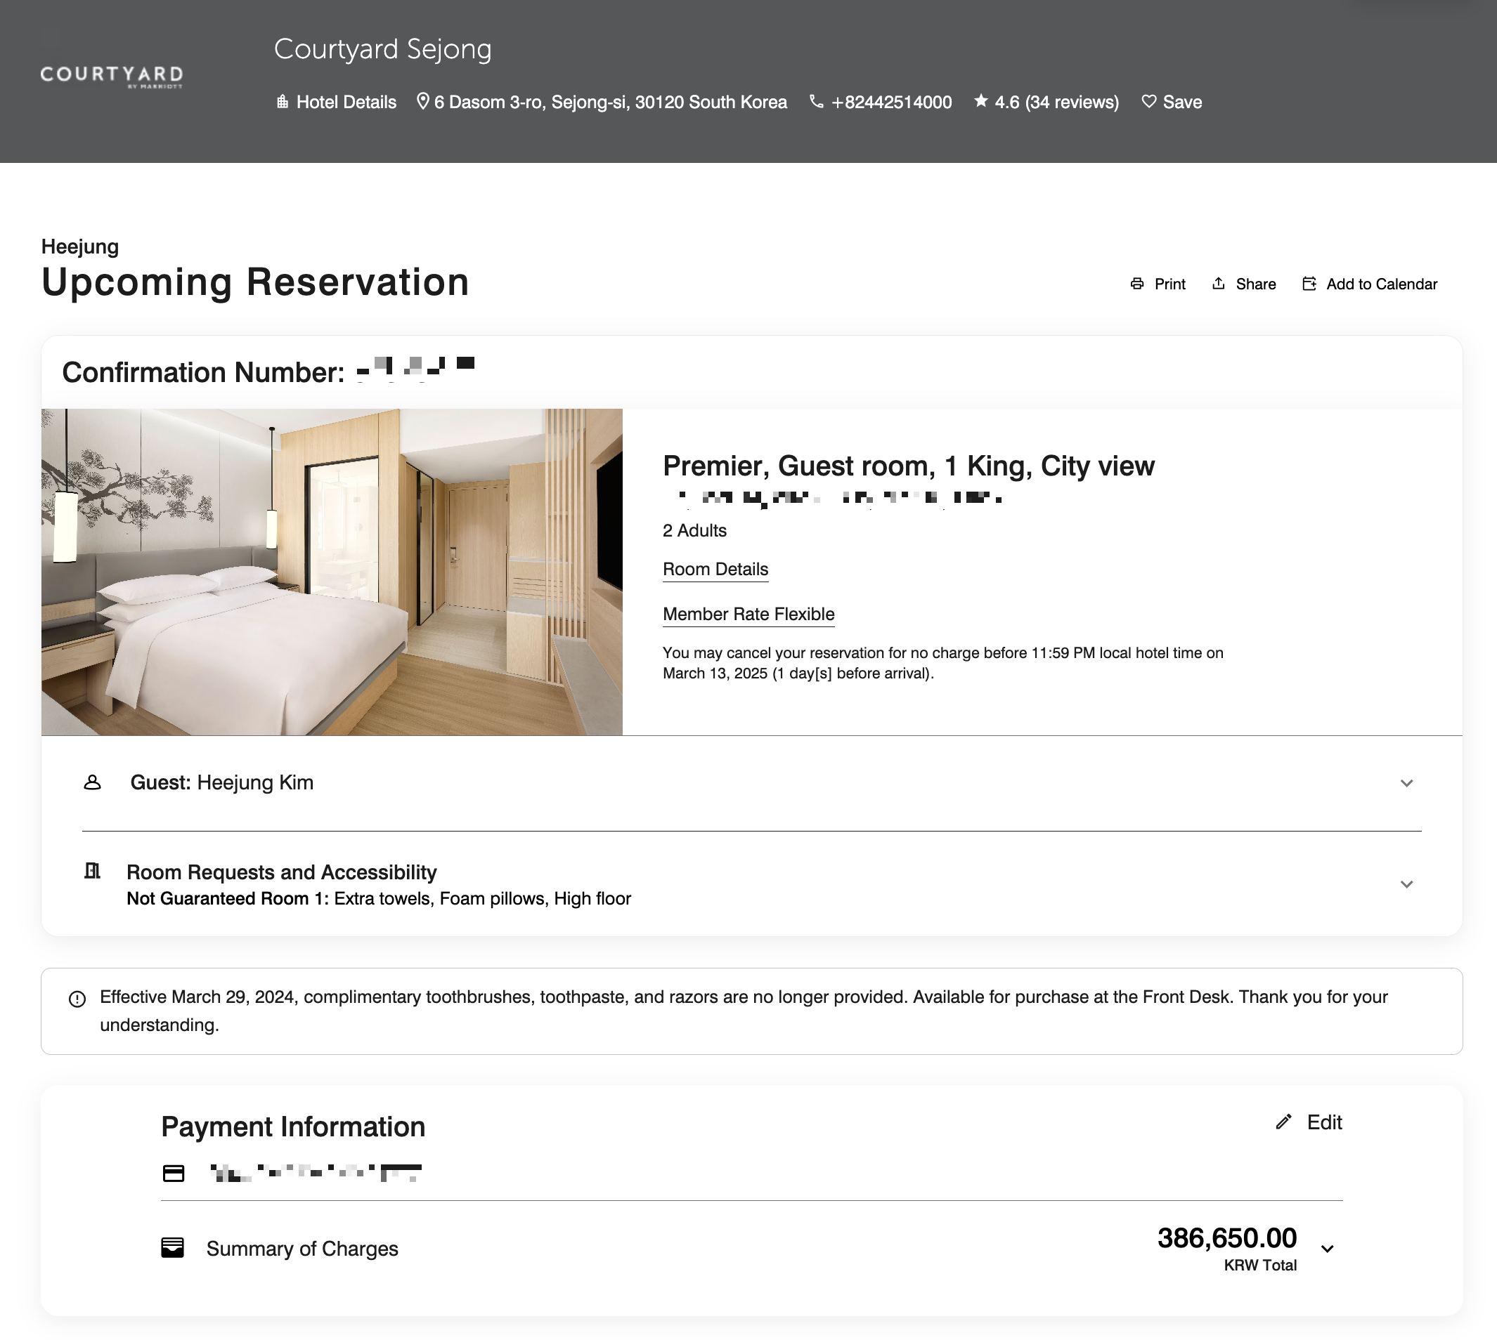Expand Summary of Charges total chevron

pyautogui.click(x=1328, y=1249)
